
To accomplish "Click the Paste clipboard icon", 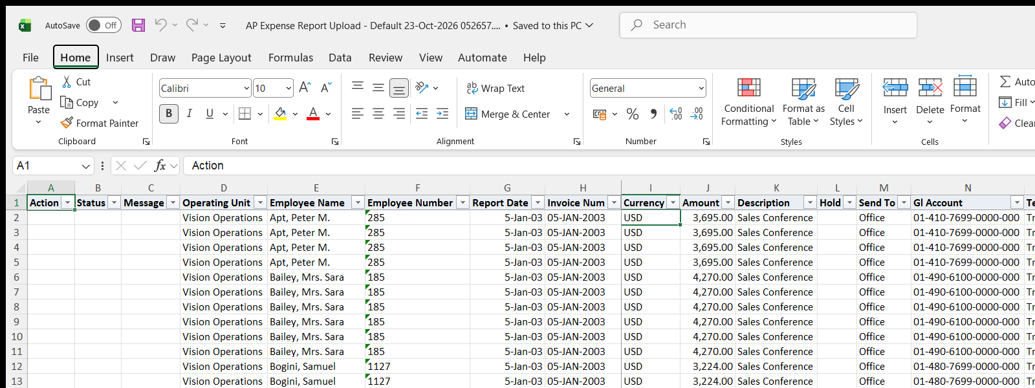I will coord(39,89).
